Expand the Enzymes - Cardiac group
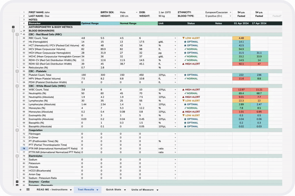295x196 pixels. (x=17, y=182)
